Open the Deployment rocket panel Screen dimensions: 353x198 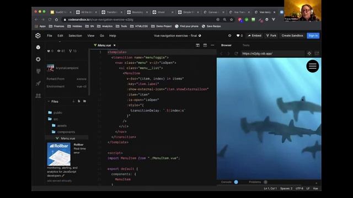click(x=38, y=83)
